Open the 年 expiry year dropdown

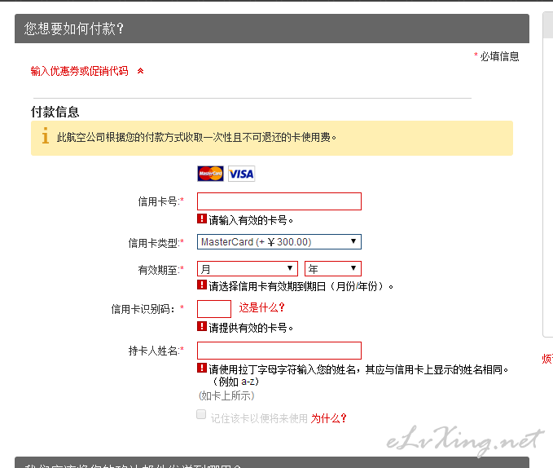(332, 268)
